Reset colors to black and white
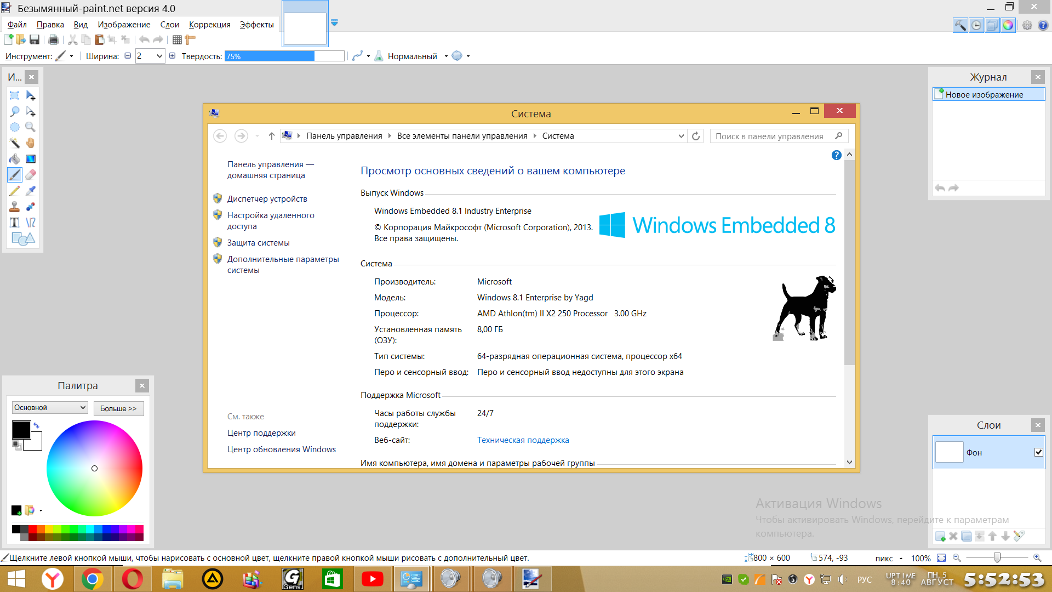Screen dimensions: 1052x592 pos(16,445)
